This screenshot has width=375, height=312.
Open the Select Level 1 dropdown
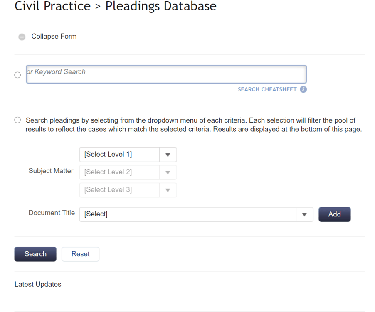128,155
